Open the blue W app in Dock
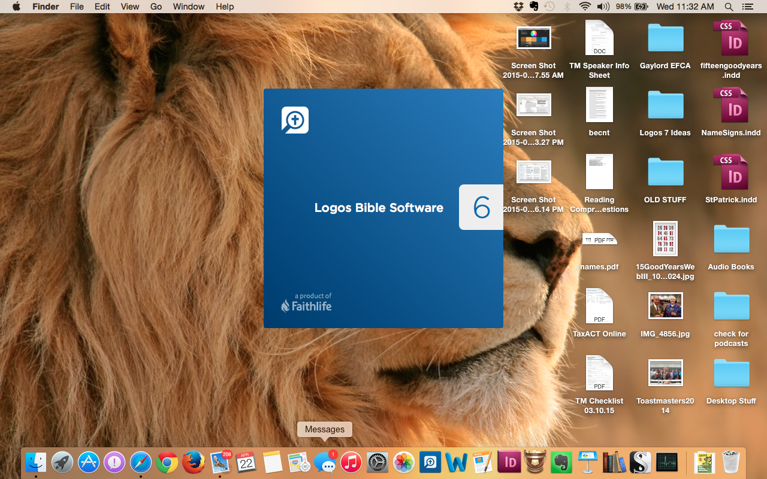767x479 pixels. pos(456,462)
